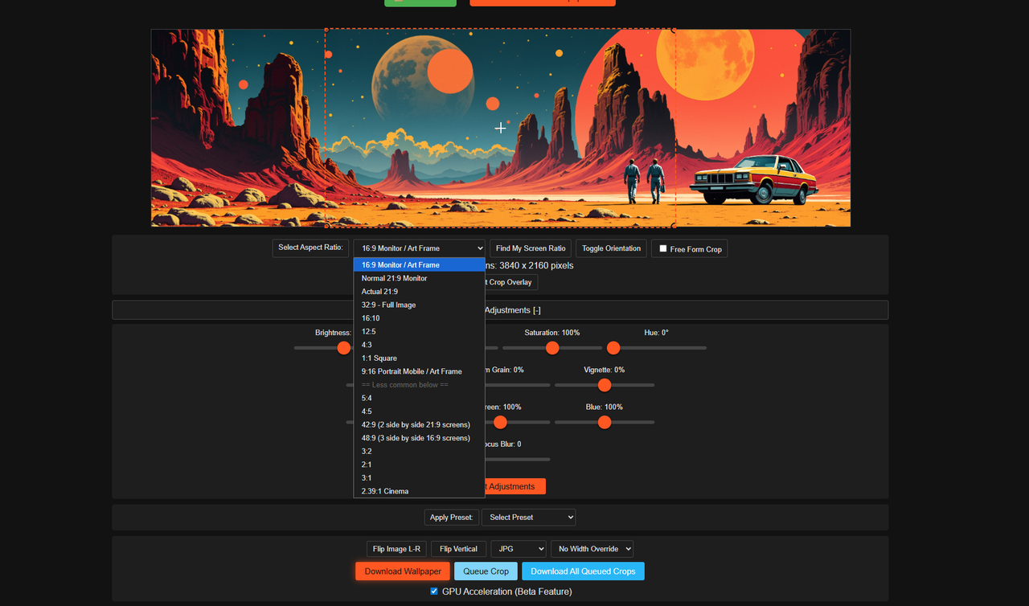Click the Queue Crop button
This screenshot has width=1029, height=606.
pos(486,571)
